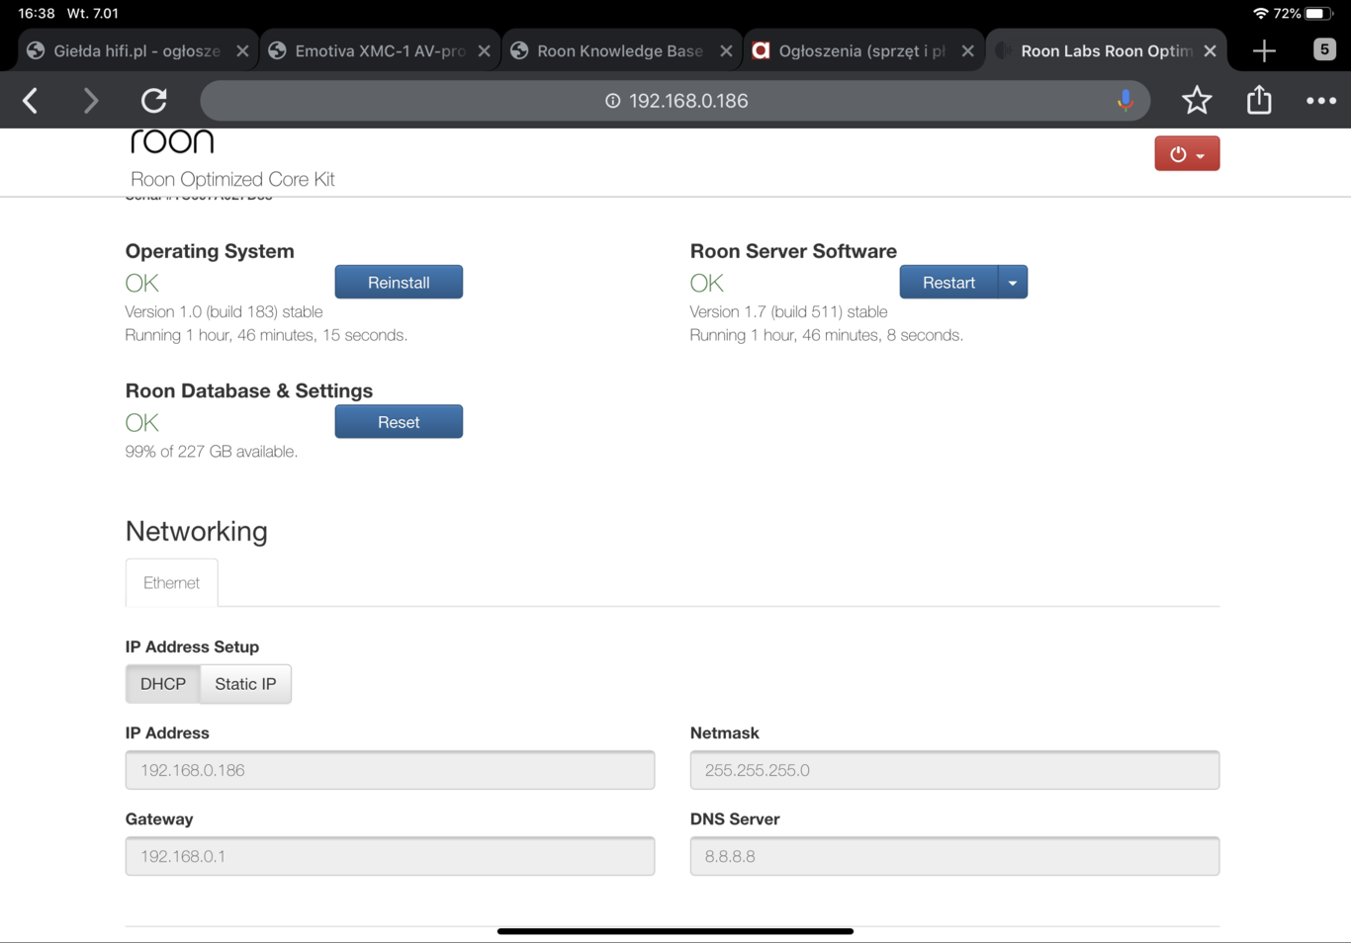Viewport: 1351px width, 943px height.
Task: Click 'Version 1.7 (build 511) stable' text
Action: coord(788,311)
